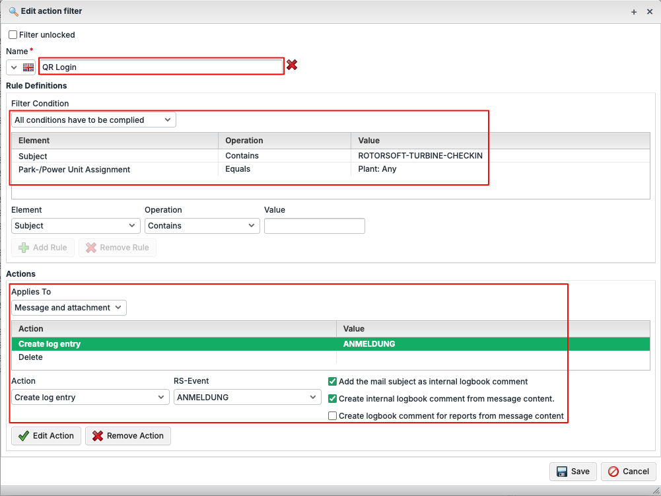The image size is (661, 496).
Task: Open the Filter Condition dropdown
Action: click(x=94, y=120)
